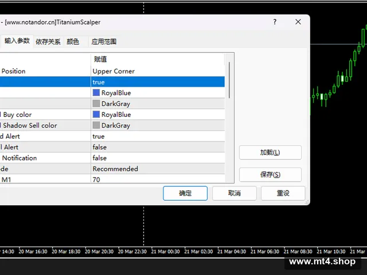
Task: Click the 确定 button
Action: point(185,193)
